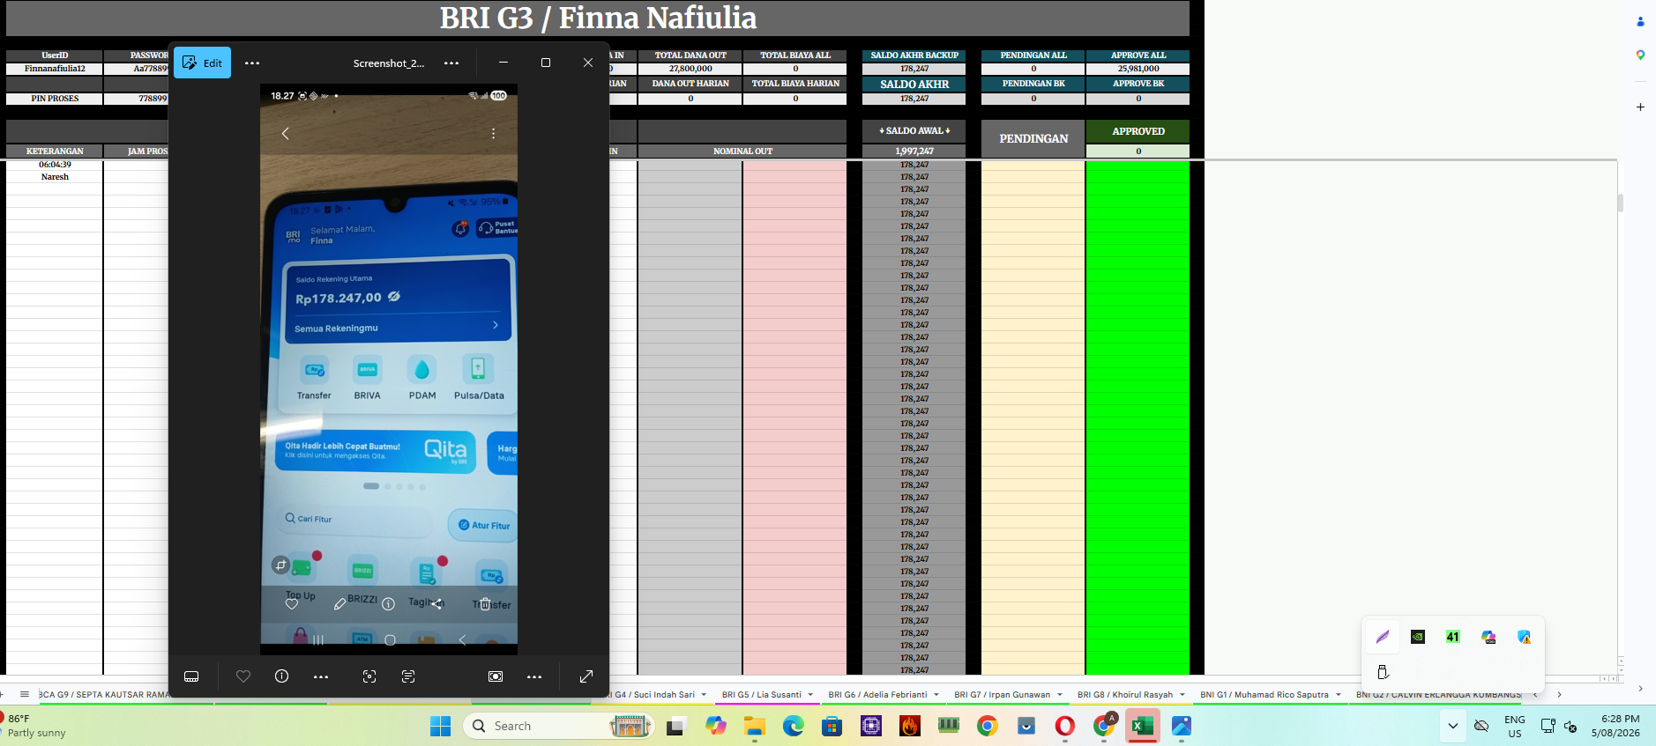1656x746 pixels.
Task: Open dropdown arrow on Khoirul Rasyah tab
Action: pos(1182,695)
